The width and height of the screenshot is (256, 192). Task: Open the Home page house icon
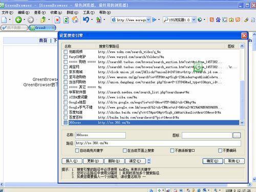[75, 19]
